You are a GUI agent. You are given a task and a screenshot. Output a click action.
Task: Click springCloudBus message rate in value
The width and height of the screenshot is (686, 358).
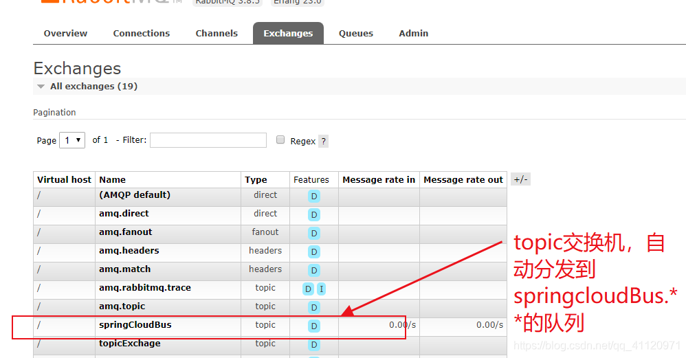[403, 325]
